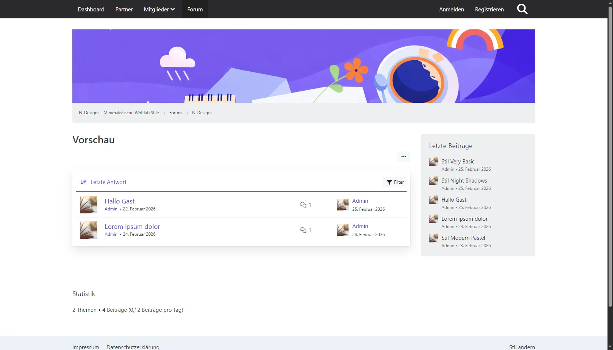The height and width of the screenshot is (350, 613).
Task: Open Letzte Antwort sorting dropdown
Action: (x=108, y=182)
